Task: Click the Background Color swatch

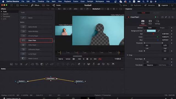Action: [x=151, y=31]
